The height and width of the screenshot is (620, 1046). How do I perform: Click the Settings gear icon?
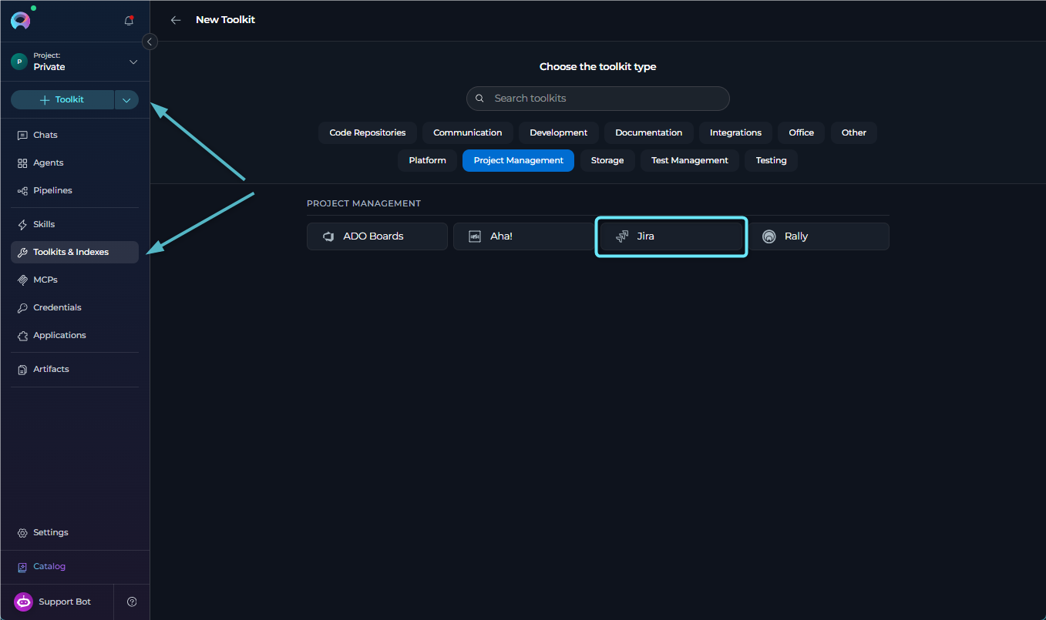[x=22, y=533]
